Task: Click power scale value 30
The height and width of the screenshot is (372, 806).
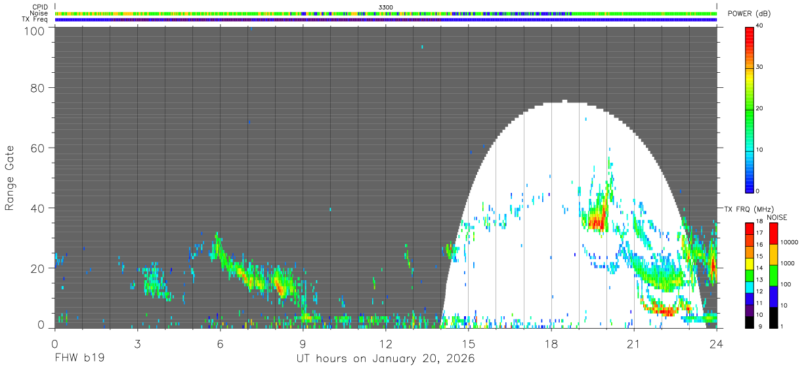Action: pyautogui.click(x=760, y=68)
